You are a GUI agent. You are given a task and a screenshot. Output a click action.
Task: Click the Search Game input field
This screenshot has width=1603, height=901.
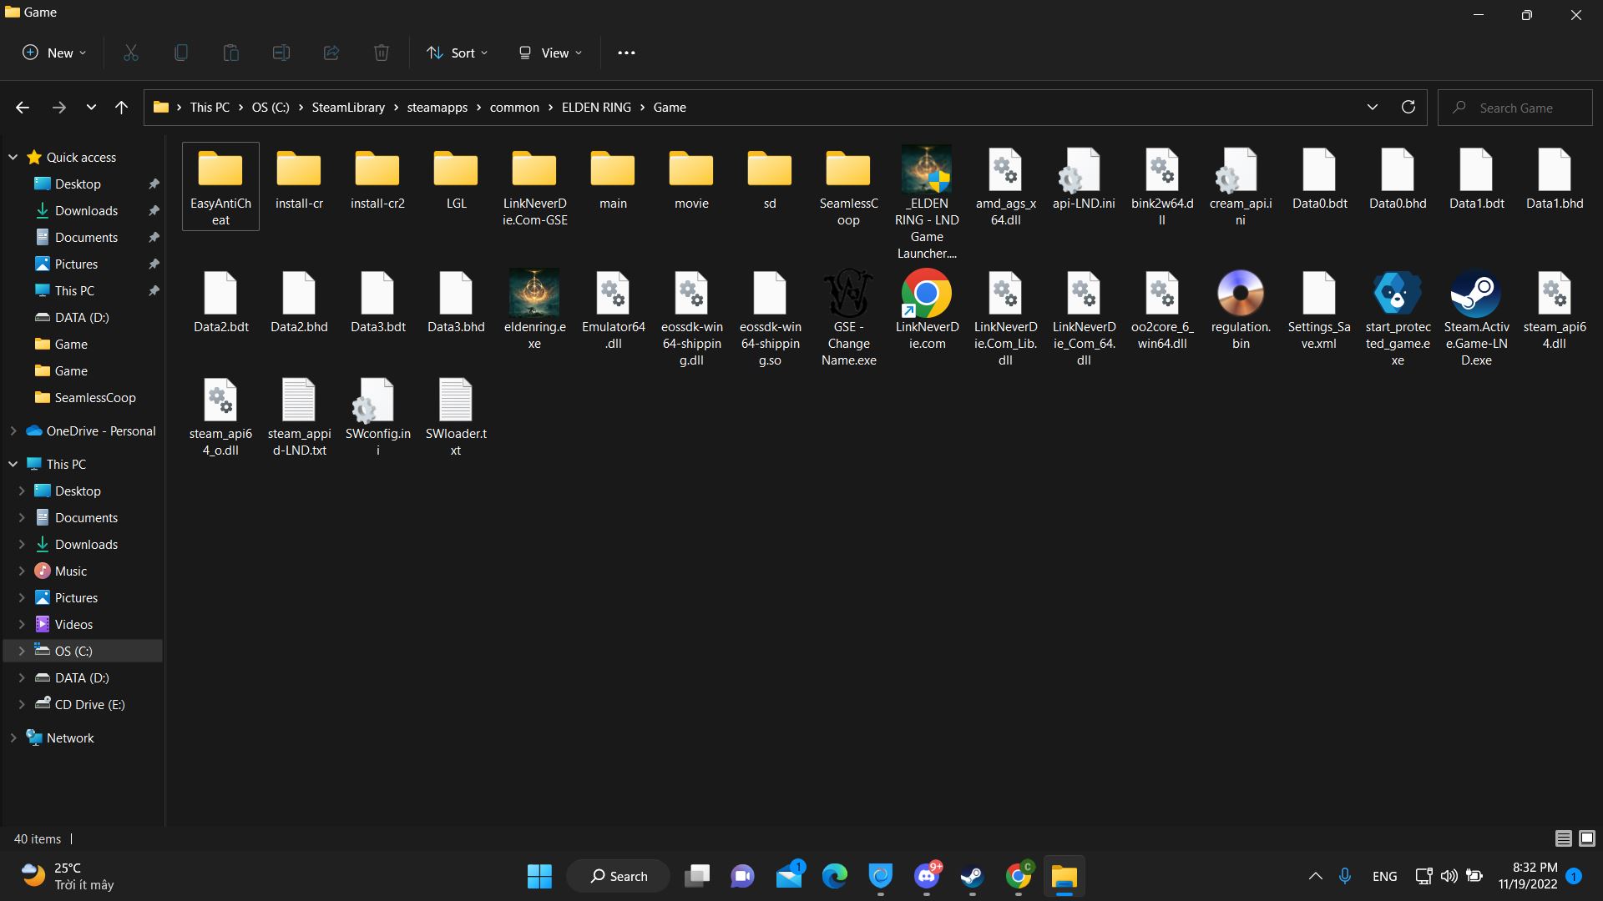[x=1515, y=108]
